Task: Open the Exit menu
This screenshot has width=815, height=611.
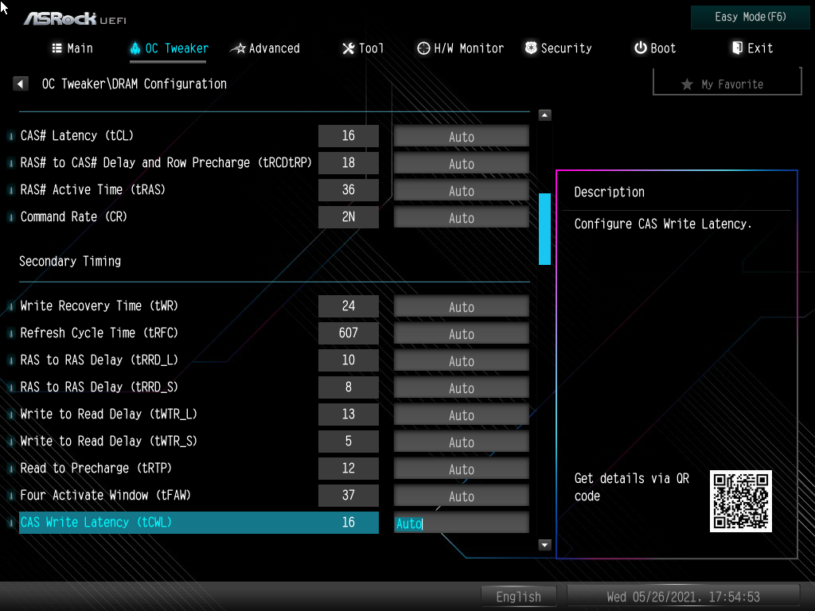Action: pos(752,48)
